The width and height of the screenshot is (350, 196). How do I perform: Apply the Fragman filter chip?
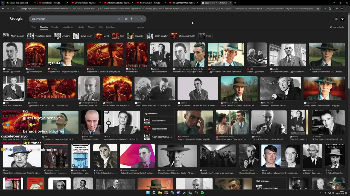(136, 36)
